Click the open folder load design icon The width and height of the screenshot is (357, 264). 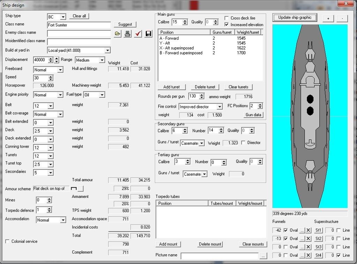pos(117,34)
